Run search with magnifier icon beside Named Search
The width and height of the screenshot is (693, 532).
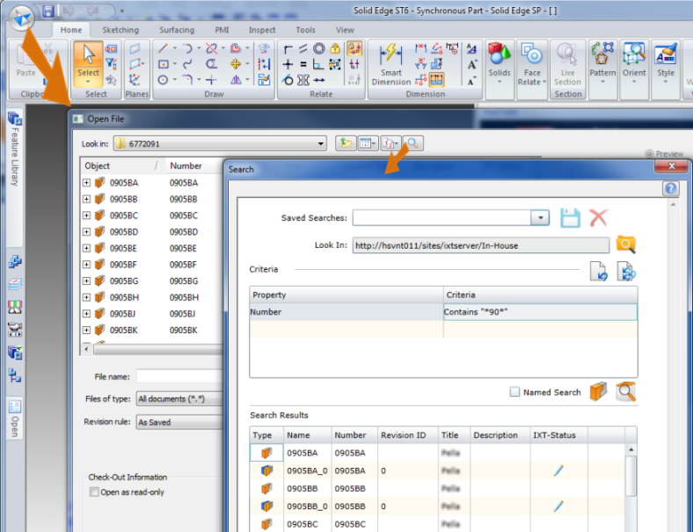(625, 392)
